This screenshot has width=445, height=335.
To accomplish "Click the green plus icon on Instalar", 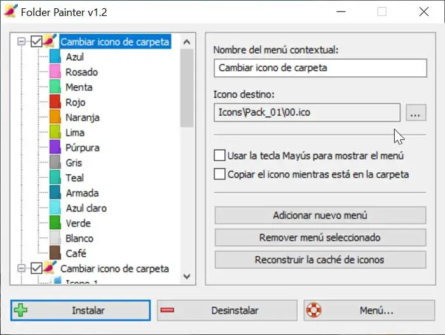I will coord(21,310).
